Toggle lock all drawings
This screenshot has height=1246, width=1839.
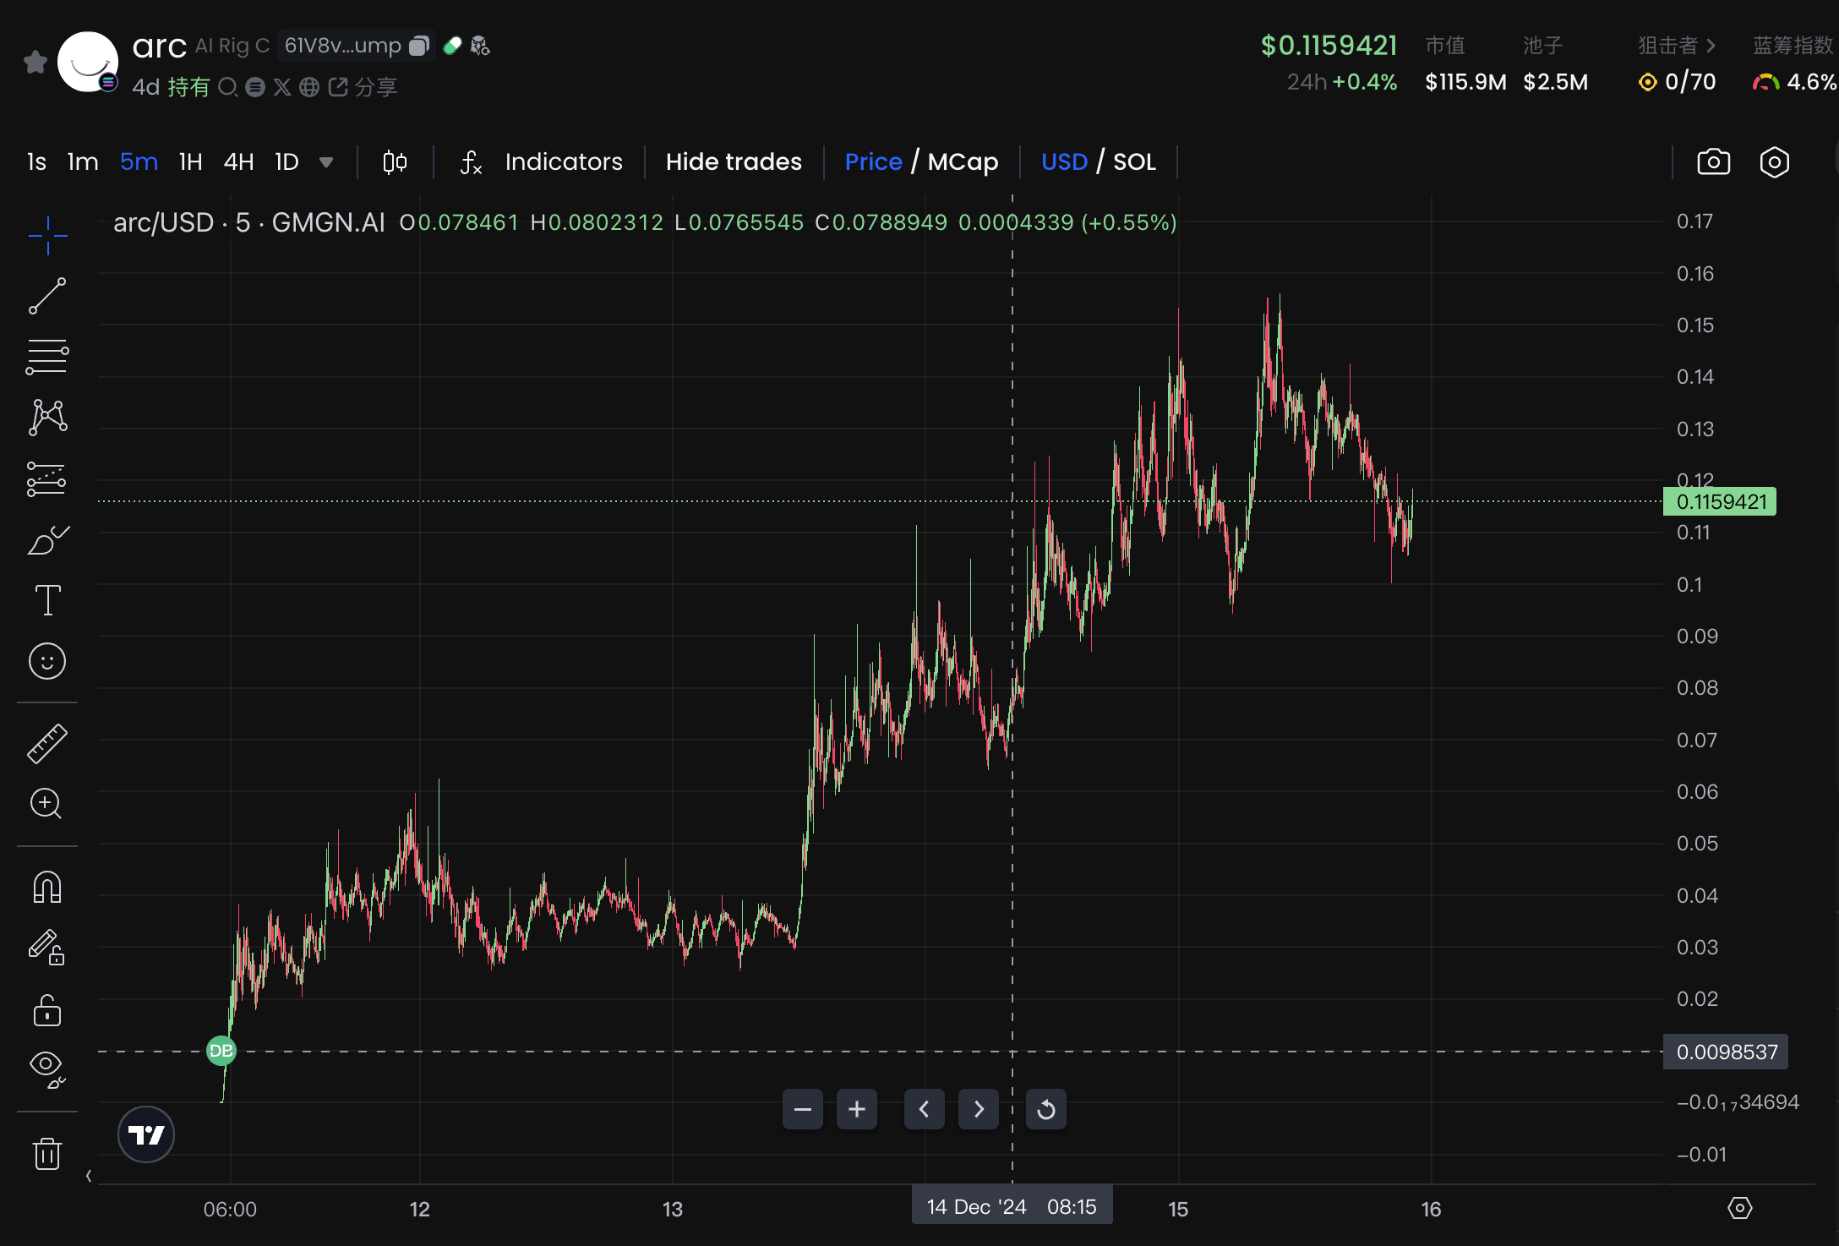tap(47, 1011)
